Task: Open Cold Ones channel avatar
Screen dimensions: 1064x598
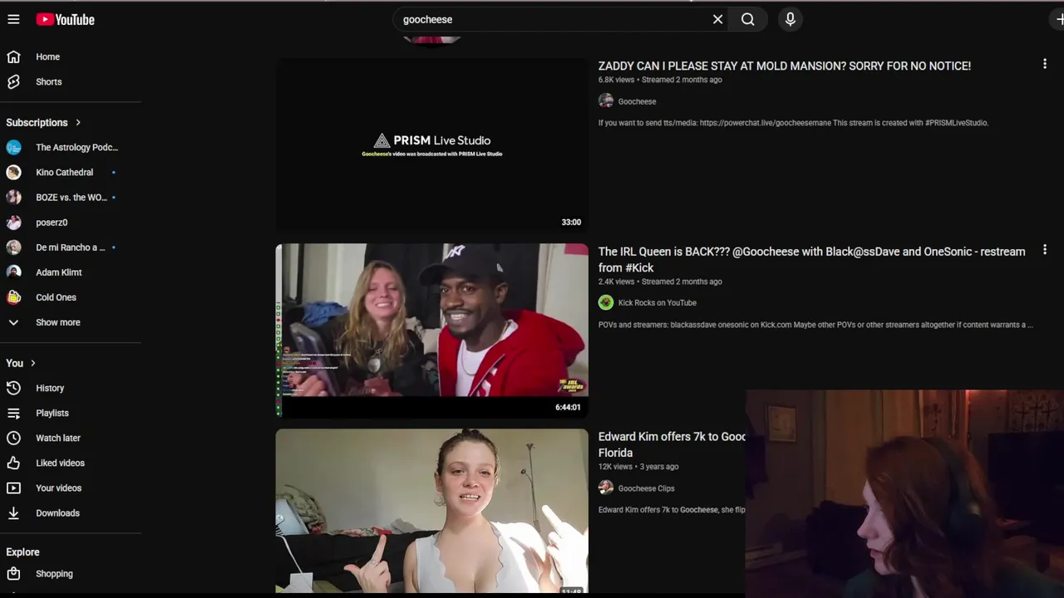Action: click(13, 297)
